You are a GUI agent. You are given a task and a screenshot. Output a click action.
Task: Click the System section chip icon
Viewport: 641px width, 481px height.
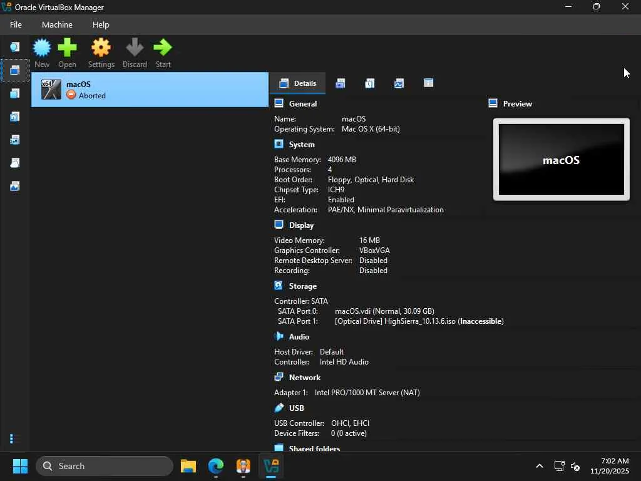point(279,144)
